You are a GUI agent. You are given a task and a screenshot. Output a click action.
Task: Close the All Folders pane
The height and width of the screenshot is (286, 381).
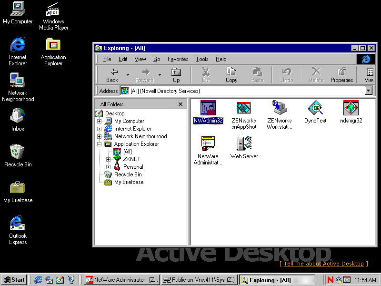[x=180, y=104]
